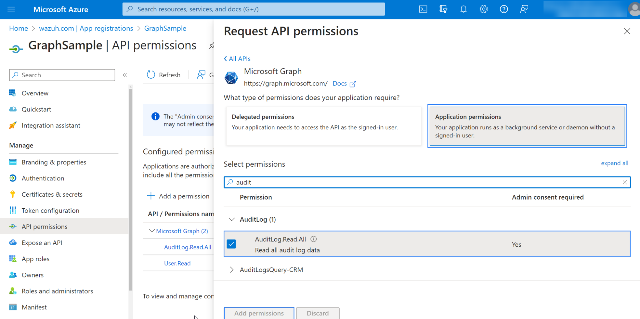Open the Directories and subscriptions filter icon
The height and width of the screenshot is (319, 640).
point(443,9)
